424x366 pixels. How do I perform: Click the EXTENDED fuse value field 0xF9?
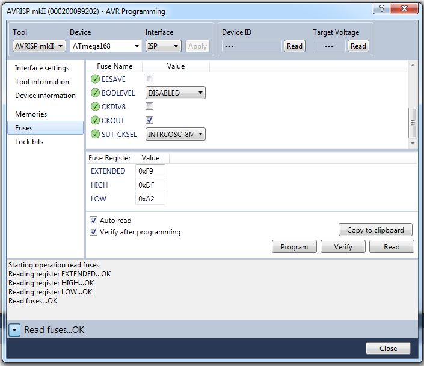tap(150, 171)
